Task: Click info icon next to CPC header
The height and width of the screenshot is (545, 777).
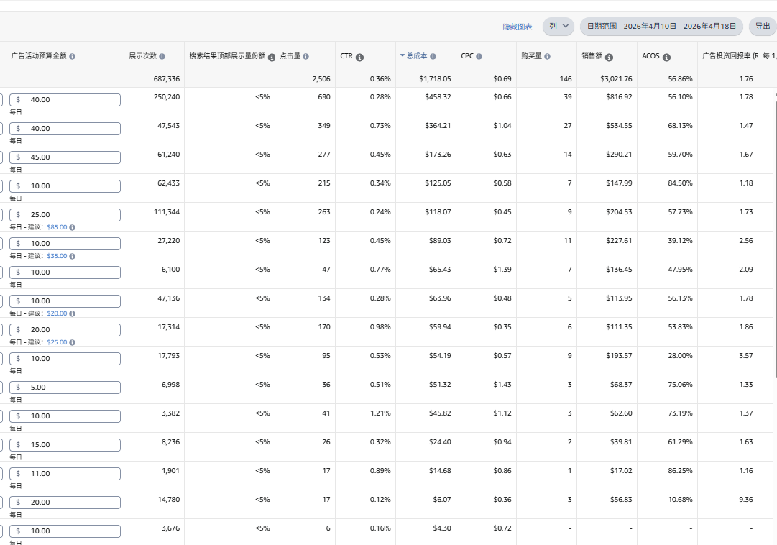Action: point(479,56)
